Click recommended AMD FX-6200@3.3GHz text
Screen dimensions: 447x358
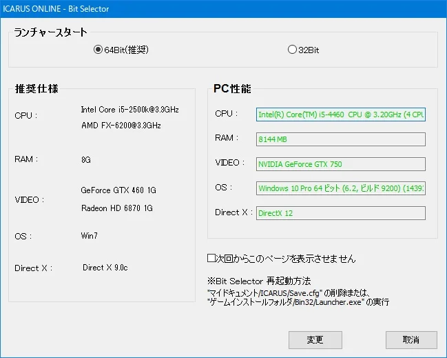[x=121, y=126]
